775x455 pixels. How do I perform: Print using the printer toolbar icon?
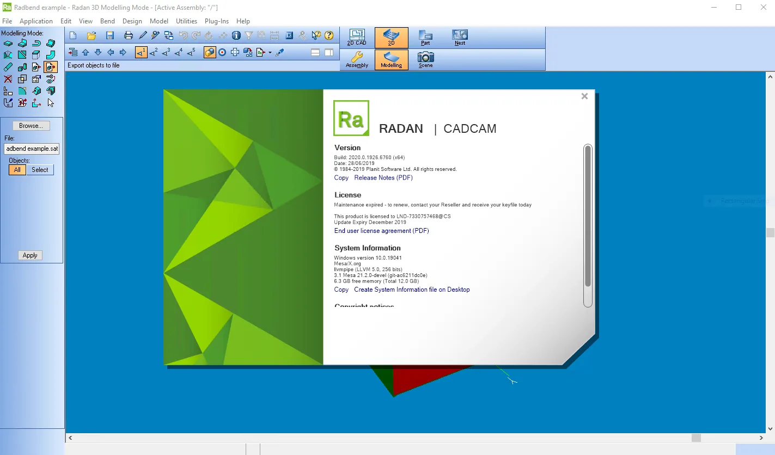coord(129,35)
